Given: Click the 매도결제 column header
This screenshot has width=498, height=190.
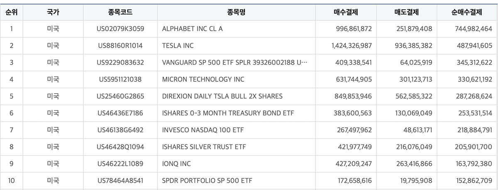Looking at the screenshot, I should [406, 12].
